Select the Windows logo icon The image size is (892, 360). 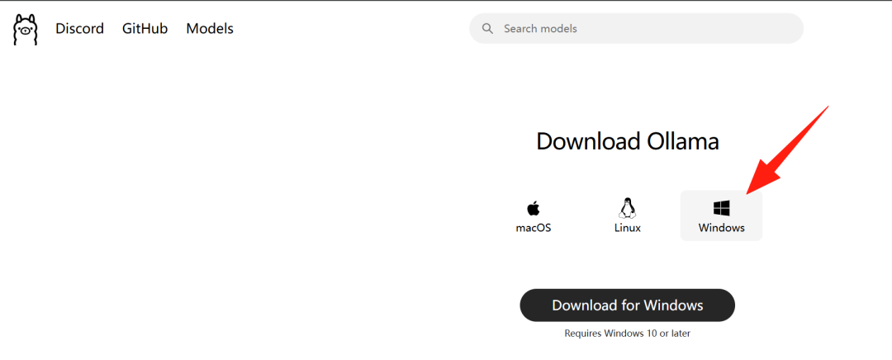coord(721,208)
